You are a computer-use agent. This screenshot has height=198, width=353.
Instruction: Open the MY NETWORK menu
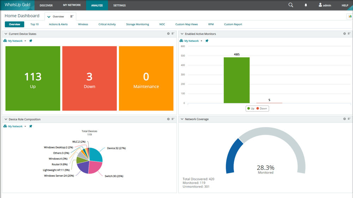pyautogui.click(x=72, y=5)
